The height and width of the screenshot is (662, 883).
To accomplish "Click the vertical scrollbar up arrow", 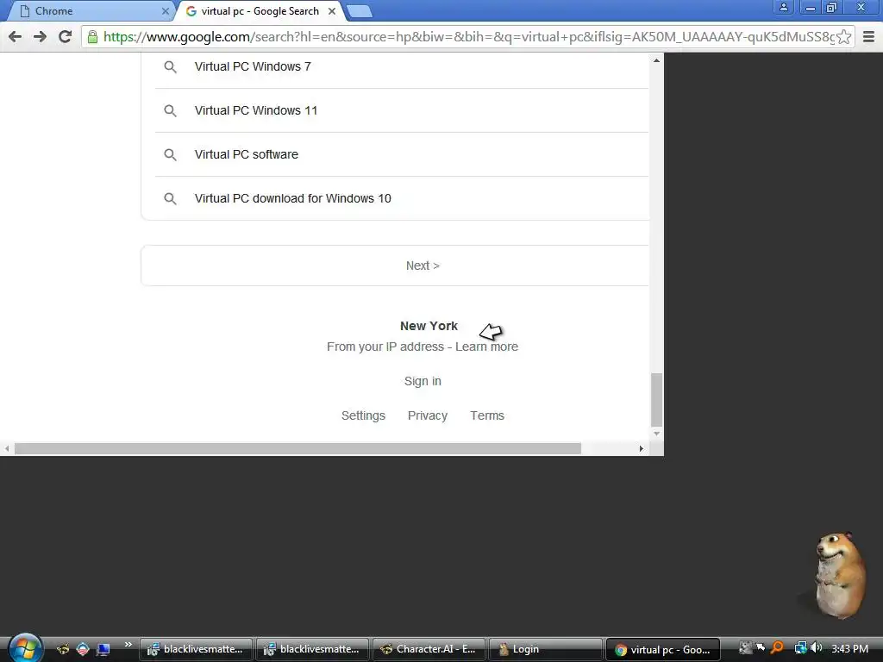I will 656,59.
